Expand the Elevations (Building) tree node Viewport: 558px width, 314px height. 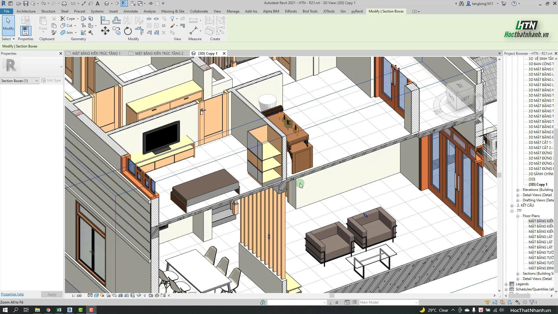click(x=518, y=190)
